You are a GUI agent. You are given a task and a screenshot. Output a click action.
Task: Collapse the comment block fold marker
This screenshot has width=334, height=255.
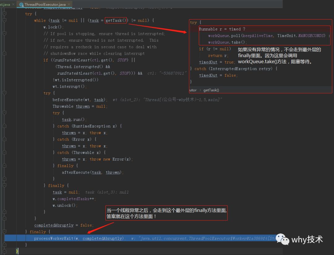coord(4,33)
